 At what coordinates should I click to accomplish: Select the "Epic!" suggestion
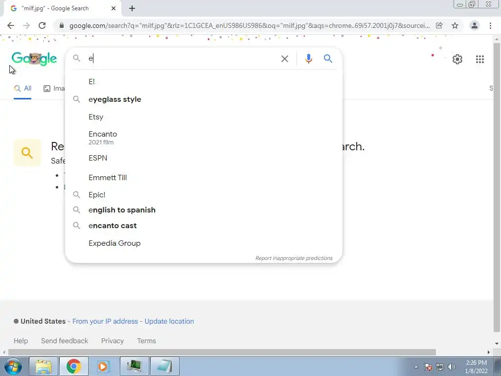tap(204, 194)
